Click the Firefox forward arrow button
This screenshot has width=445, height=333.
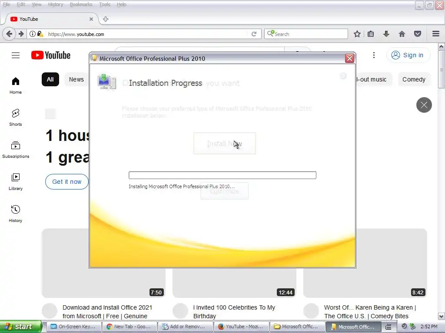(x=21, y=34)
